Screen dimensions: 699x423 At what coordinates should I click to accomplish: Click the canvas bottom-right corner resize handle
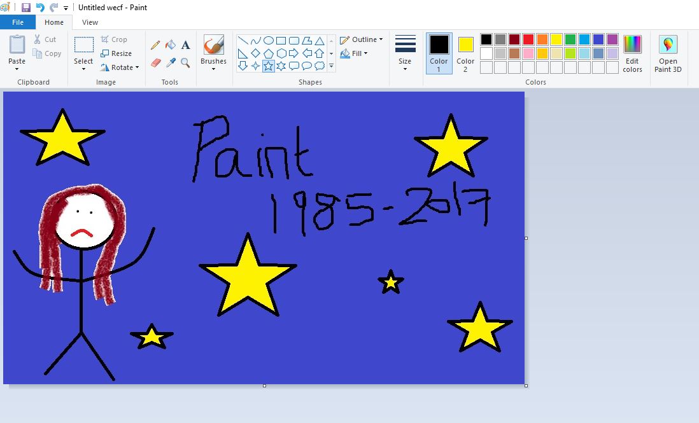click(x=526, y=385)
